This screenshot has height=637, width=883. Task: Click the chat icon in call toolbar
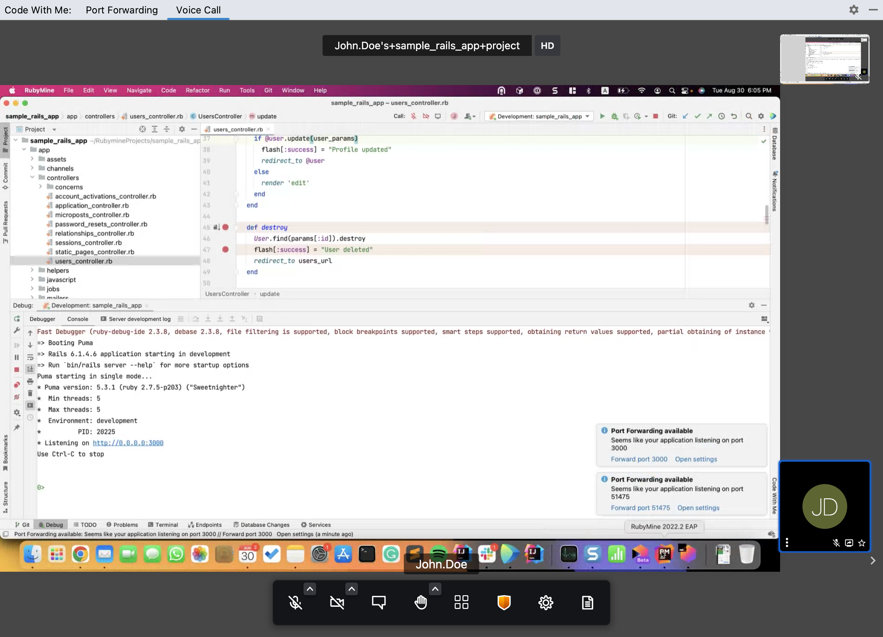(x=378, y=602)
